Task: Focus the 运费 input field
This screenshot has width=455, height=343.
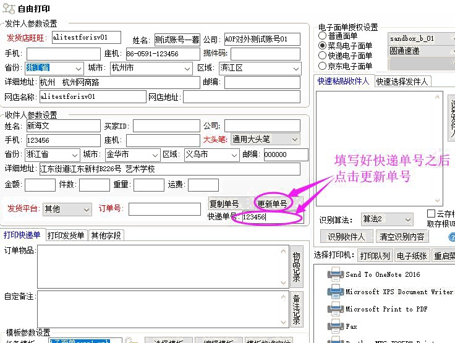Action: click(x=203, y=185)
